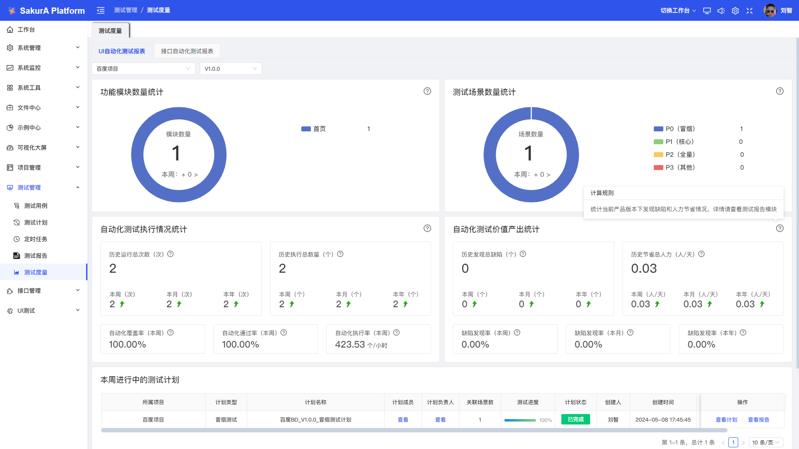This screenshot has width=799, height=449.
Task: Click module count 本周: + 0 > link
Action: coord(179,175)
